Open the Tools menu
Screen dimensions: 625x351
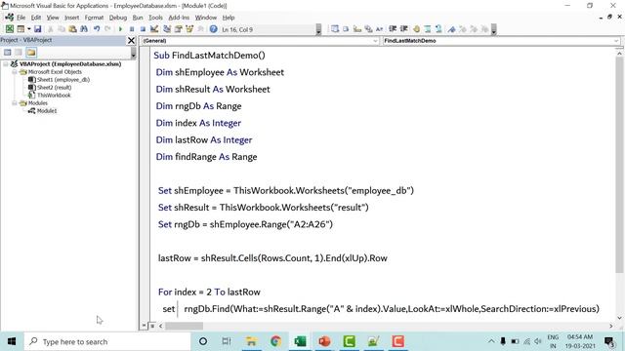pyautogui.click(x=155, y=18)
